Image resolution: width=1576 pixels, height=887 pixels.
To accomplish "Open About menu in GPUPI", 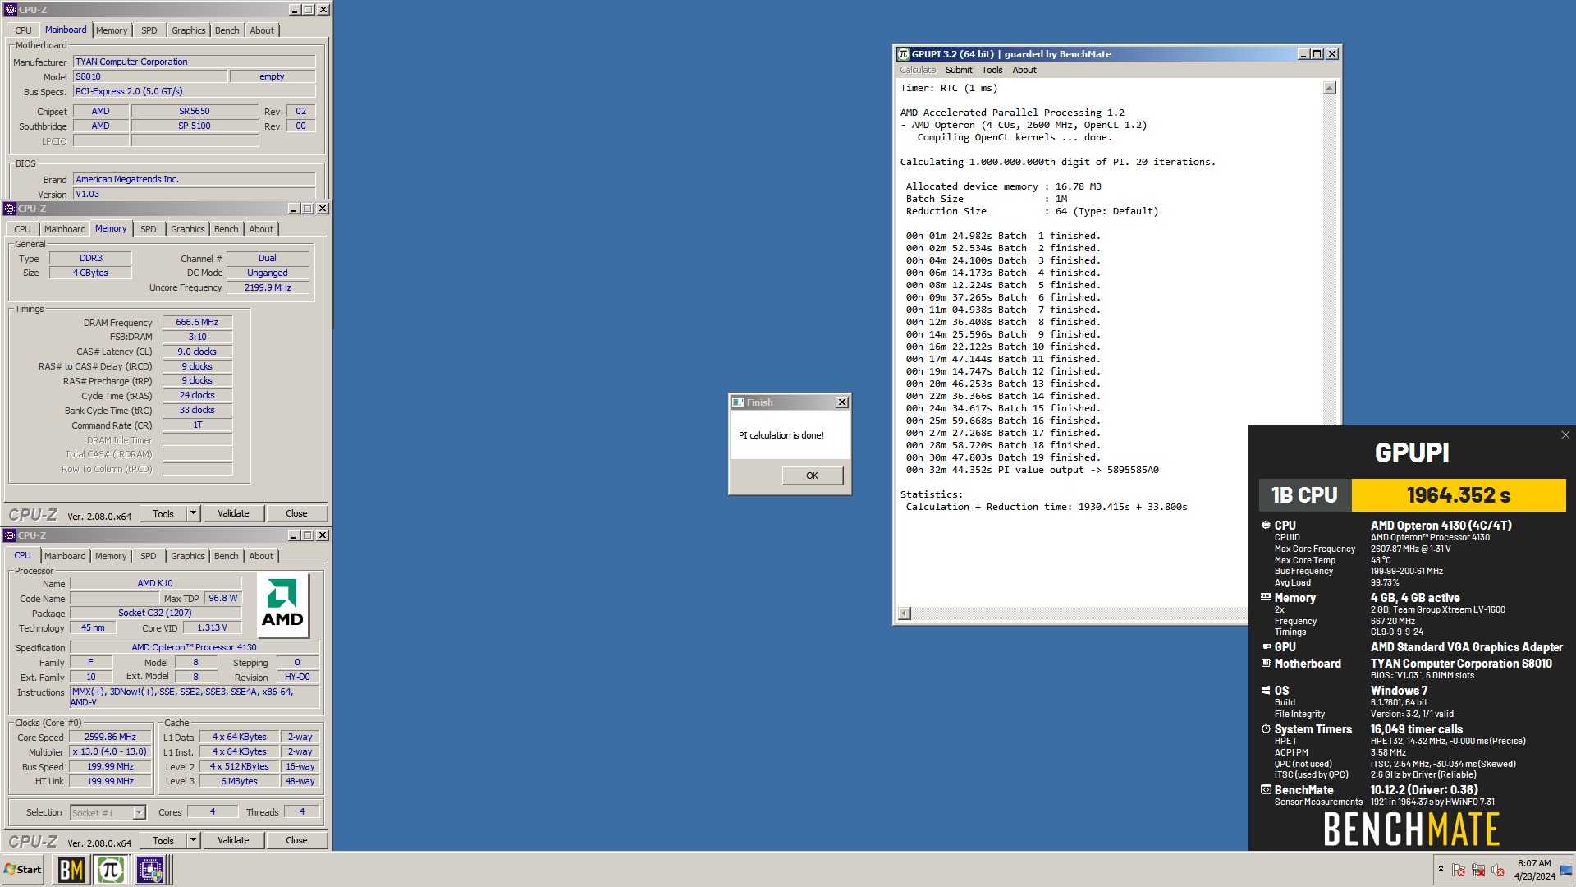I will coord(1024,70).
